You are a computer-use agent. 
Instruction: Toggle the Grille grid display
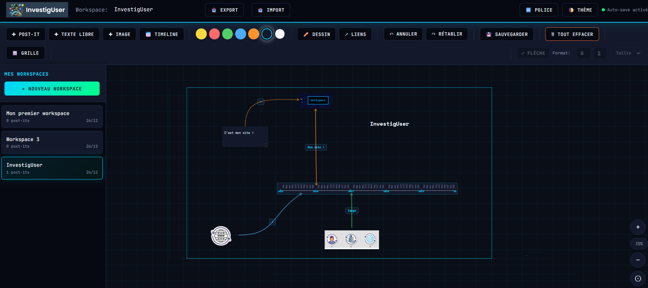(26, 53)
